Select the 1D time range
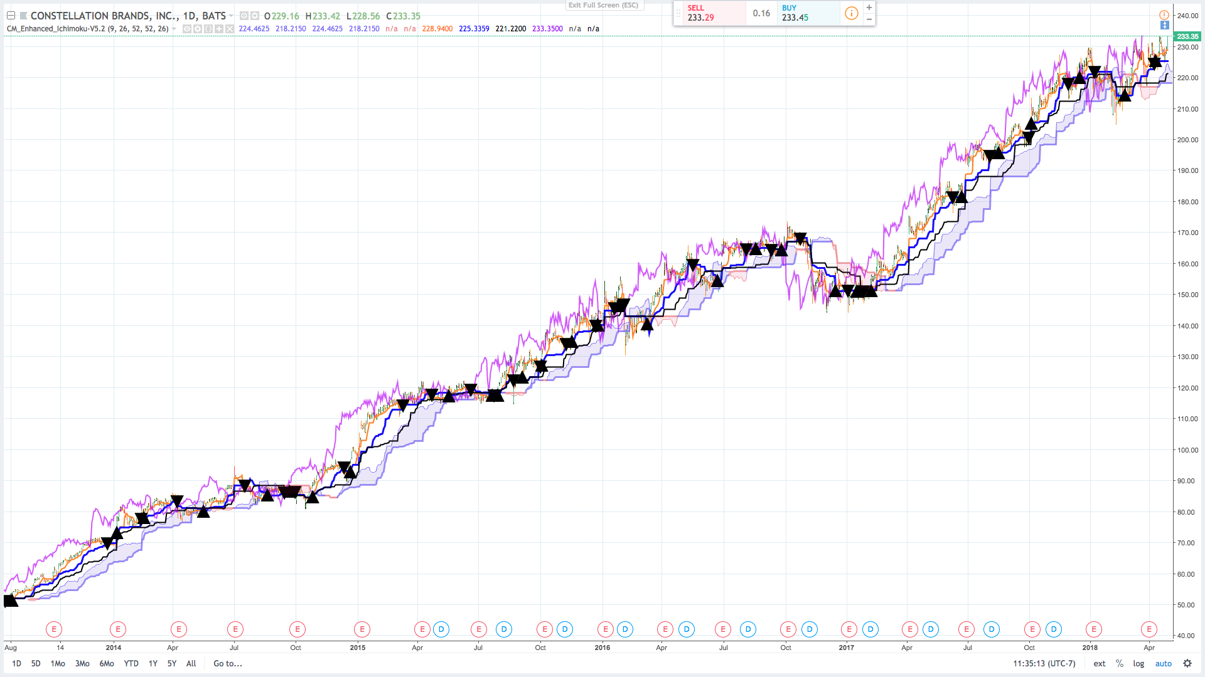Image resolution: width=1205 pixels, height=677 pixels. (16, 663)
